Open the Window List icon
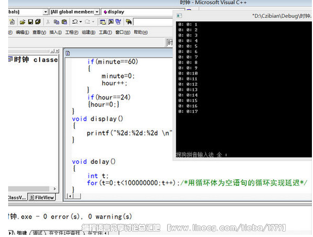 (x=118, y=22)
